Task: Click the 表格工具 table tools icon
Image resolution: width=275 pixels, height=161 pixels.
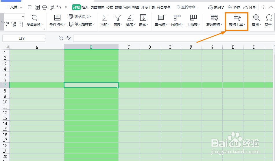Action: pos(237,18)
